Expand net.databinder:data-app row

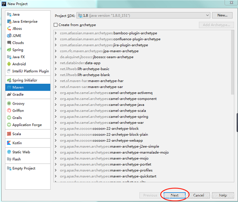(56, 63)
